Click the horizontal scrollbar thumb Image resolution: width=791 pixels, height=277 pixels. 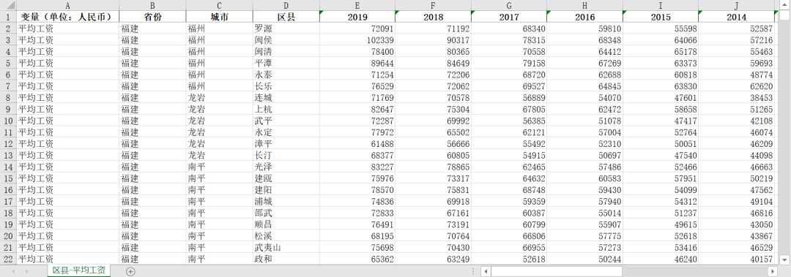557,271
